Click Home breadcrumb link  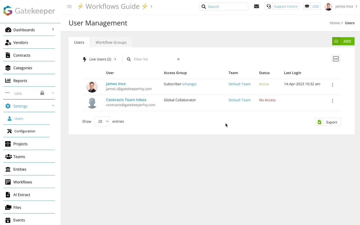pyautogui.click(x=335, y=23)
